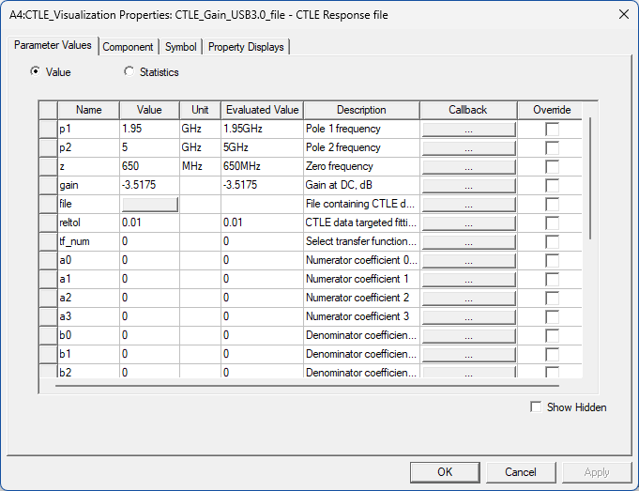Click the 'reltol' parameter name

[x=69, y=222]
